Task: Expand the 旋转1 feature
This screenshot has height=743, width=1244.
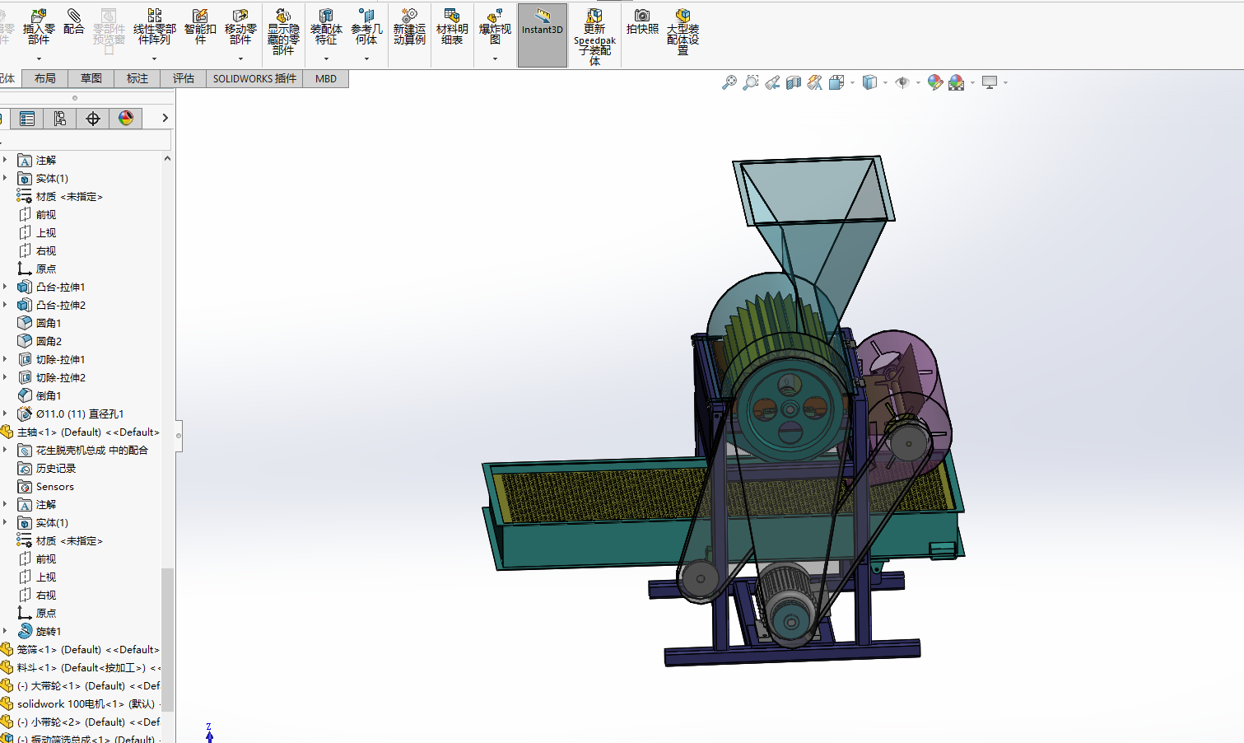Action: pos(5,631)
